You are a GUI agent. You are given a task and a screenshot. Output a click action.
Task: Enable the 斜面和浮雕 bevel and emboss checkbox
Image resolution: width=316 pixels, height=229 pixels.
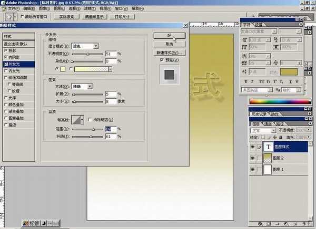[x=6, y=77]
